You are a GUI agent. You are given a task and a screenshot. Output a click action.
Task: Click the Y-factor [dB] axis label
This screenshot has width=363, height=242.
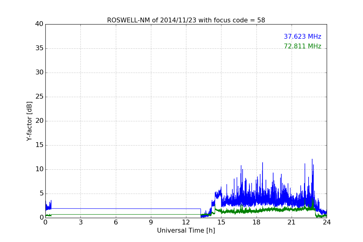tap(29, 121)
